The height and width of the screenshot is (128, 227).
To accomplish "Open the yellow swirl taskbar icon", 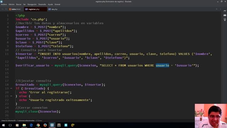I will [x=73, y=125].
